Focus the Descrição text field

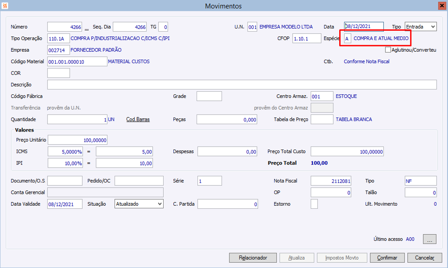tap(242, 85)
